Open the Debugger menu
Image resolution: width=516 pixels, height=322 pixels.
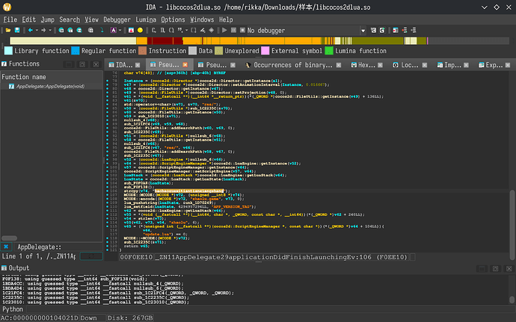117,19
